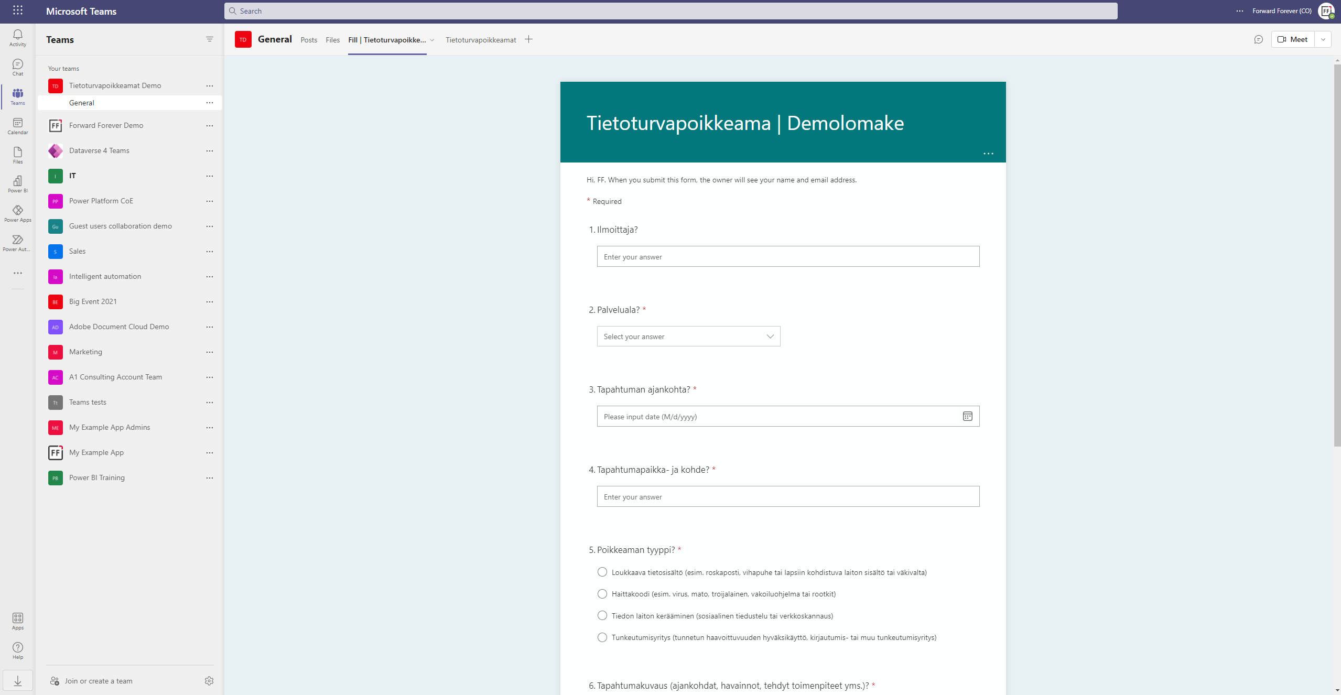Screen dimensions: 1341x695
Task: Select Haittakoodi radio option
Action: tap(602, 594)
